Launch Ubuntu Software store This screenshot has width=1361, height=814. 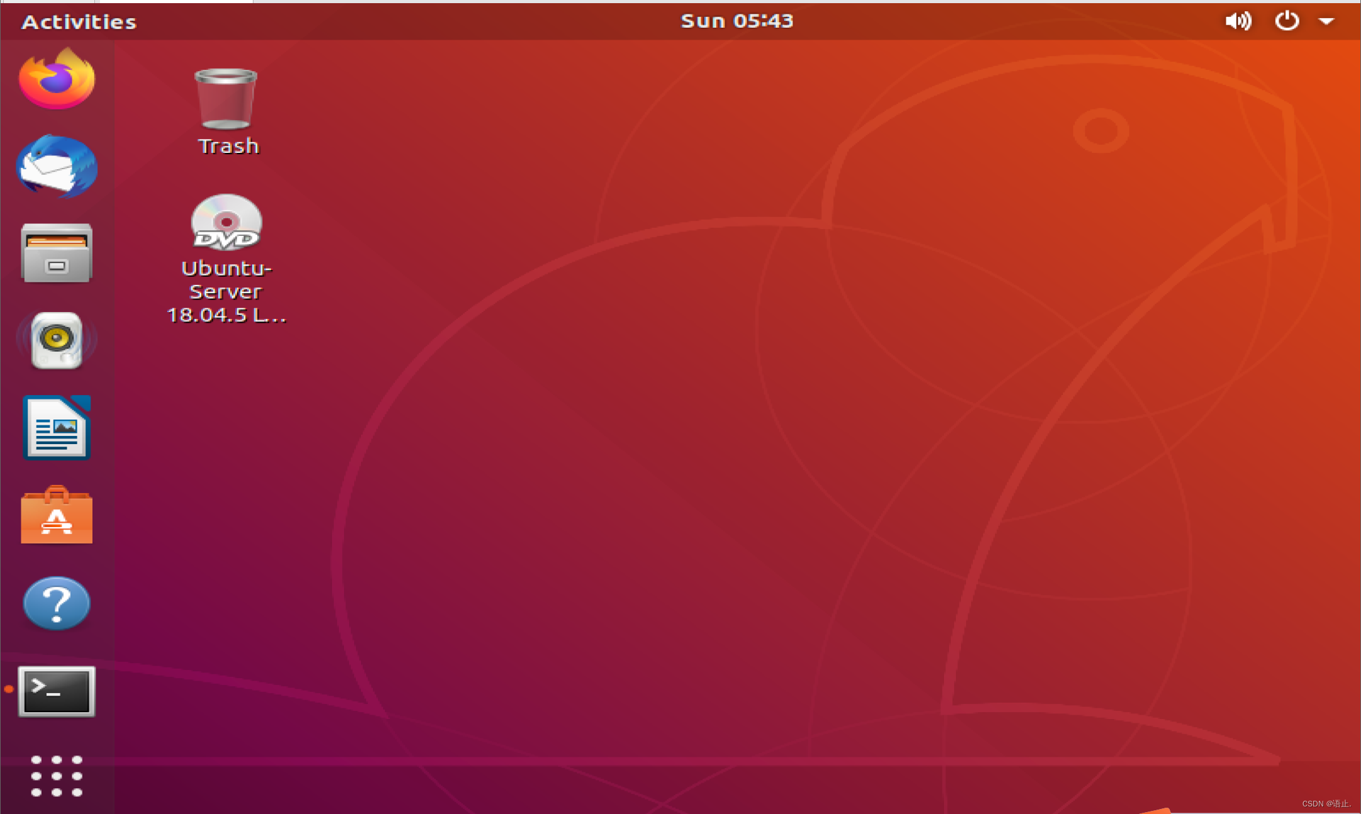(x=56, y=516)
